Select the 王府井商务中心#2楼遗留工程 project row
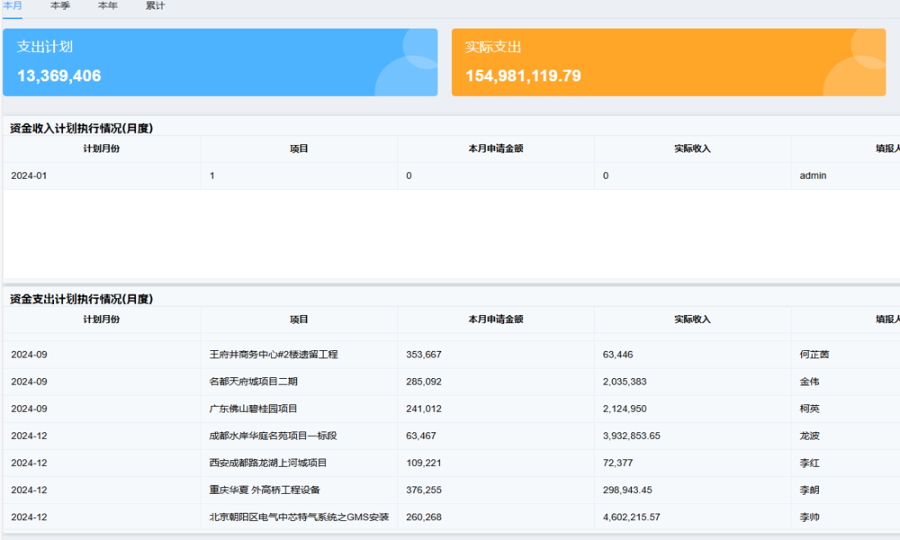 [x=274, y=355]
